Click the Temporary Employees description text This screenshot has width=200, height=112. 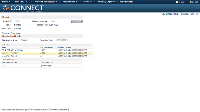[11, 33]
